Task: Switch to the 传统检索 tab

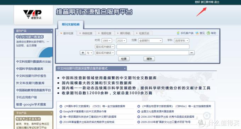Action: coord(86,33)
